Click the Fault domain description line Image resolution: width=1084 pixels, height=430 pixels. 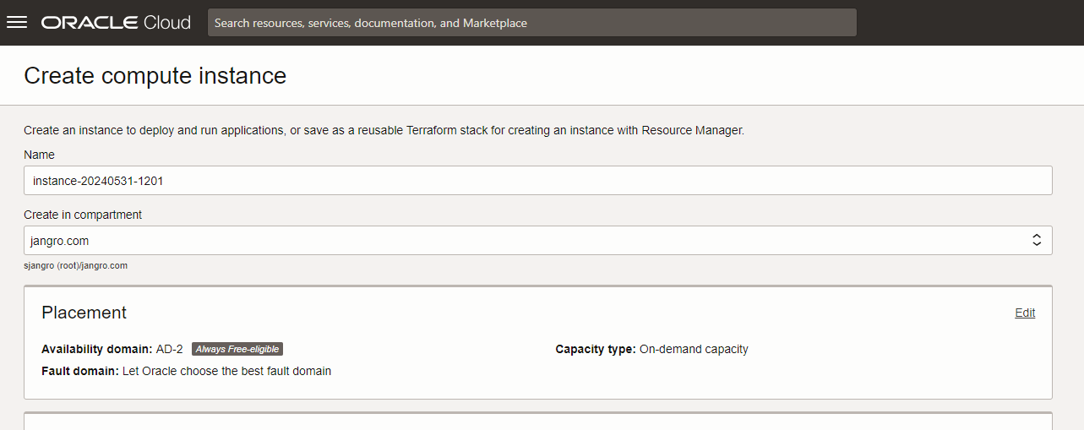(x=186, y=371)
